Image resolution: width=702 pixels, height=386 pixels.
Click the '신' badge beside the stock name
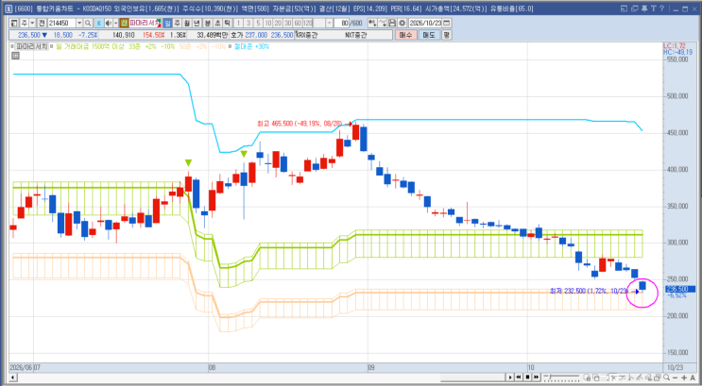click(124, 23)
